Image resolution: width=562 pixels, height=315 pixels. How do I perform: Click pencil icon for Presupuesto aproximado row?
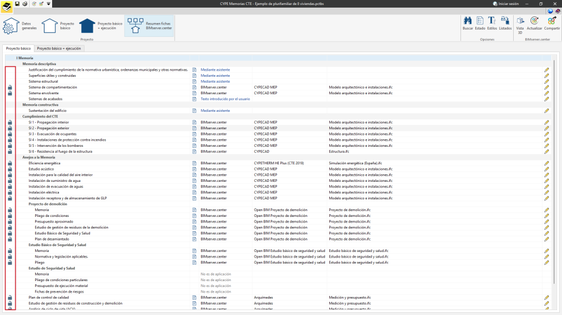547,221
